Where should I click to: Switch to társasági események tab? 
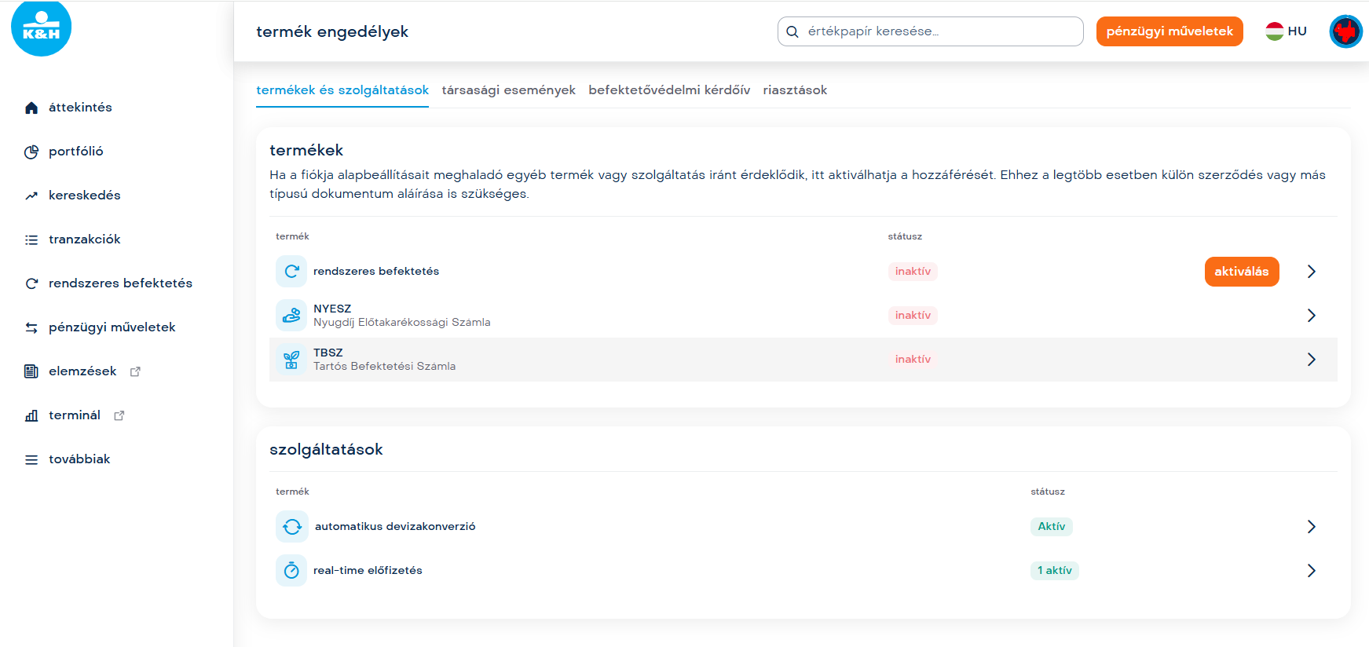point(508,90)
